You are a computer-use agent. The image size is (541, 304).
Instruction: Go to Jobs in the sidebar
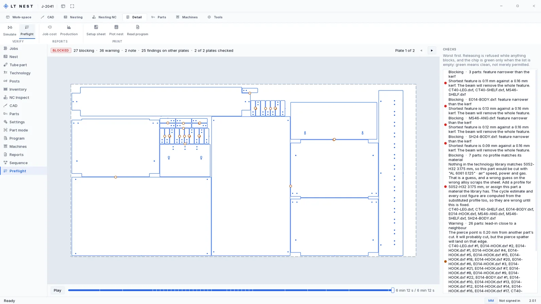point(24,49)
